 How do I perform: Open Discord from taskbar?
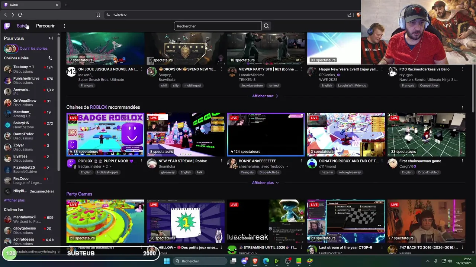pyautogui.click(x=244, y=261)
